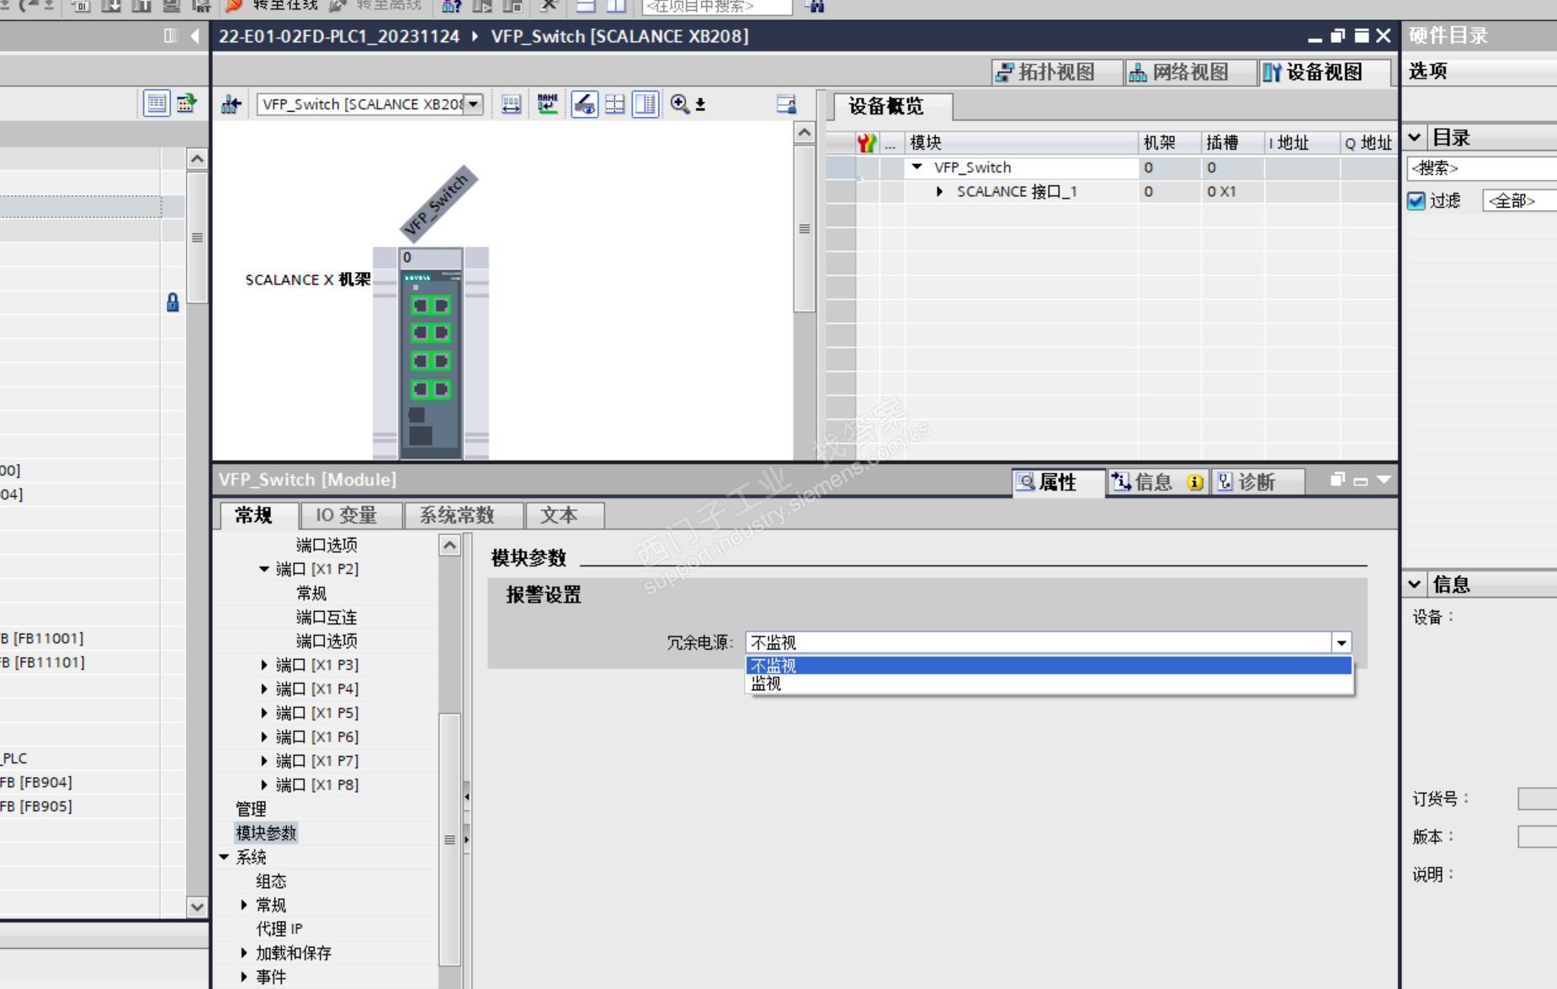The image size is (1557, 989).
Task: Click the eye-with-pencil icon in device view toolbar
Action: [584, 104]
